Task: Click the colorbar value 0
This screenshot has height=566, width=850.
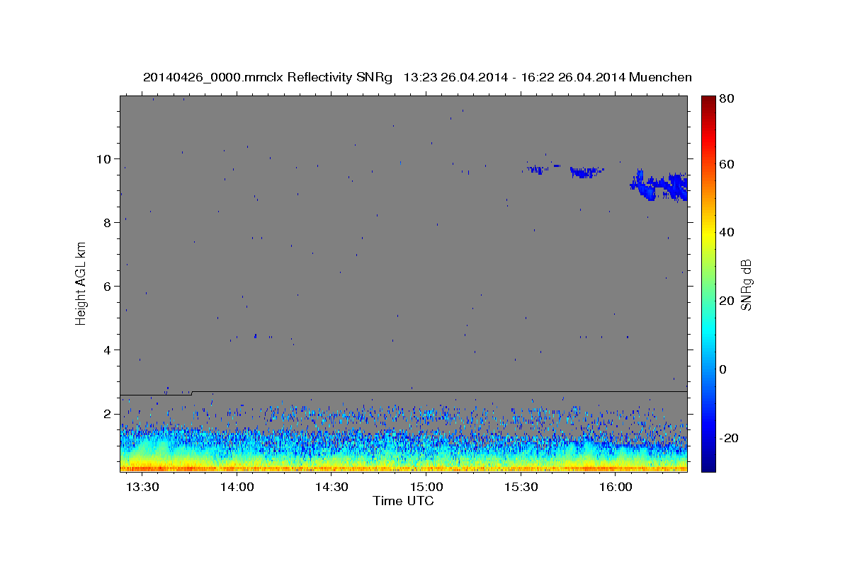Action: [724, 369]
